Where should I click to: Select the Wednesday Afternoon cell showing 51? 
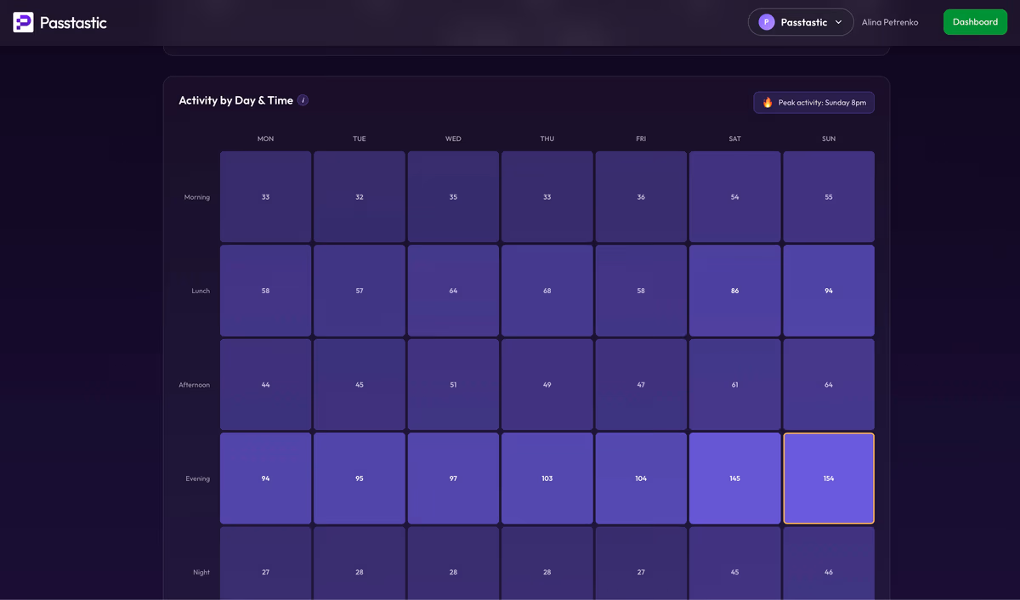click(453, 385)
